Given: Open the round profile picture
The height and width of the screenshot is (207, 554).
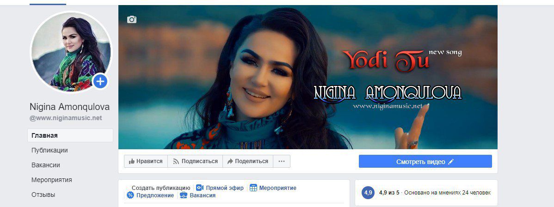Looking at the screenshot, I should coord(71,52).
